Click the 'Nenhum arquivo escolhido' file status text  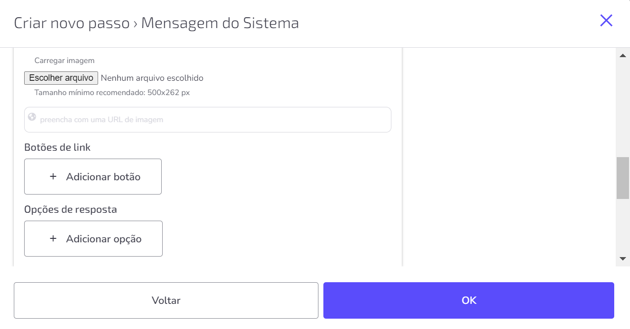point(152,78)
